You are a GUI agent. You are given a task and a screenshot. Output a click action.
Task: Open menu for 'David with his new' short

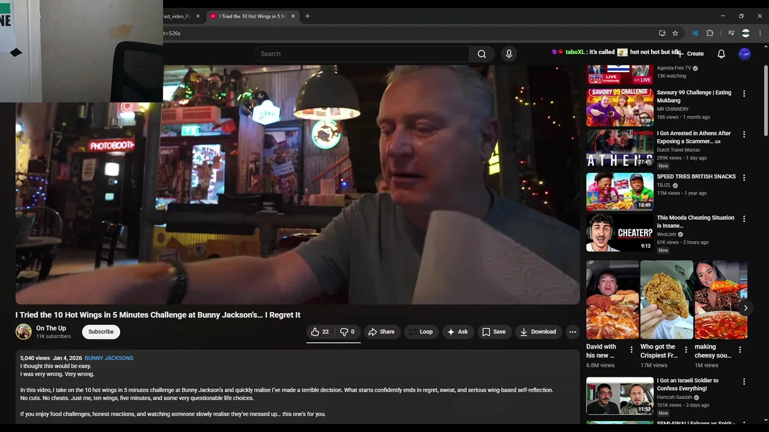[x=631, y=349]
